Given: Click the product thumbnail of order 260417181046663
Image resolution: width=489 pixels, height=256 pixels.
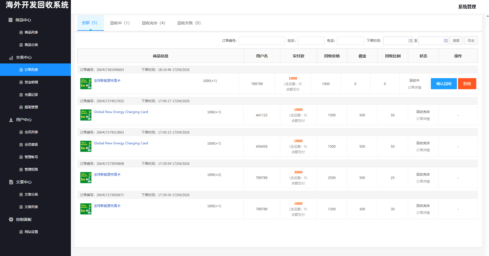Looking at the screenshot, I should [x=86, y=84].
